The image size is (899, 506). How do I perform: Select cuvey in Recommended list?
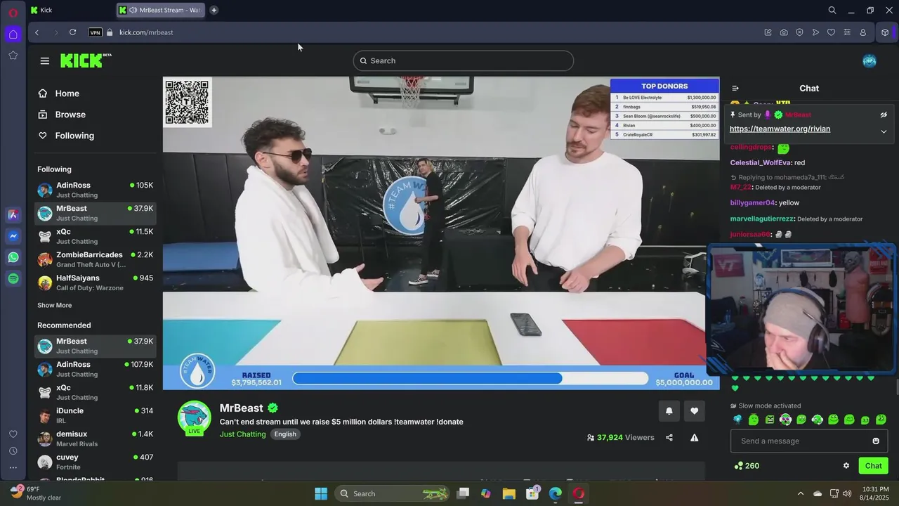click(95, 462)
